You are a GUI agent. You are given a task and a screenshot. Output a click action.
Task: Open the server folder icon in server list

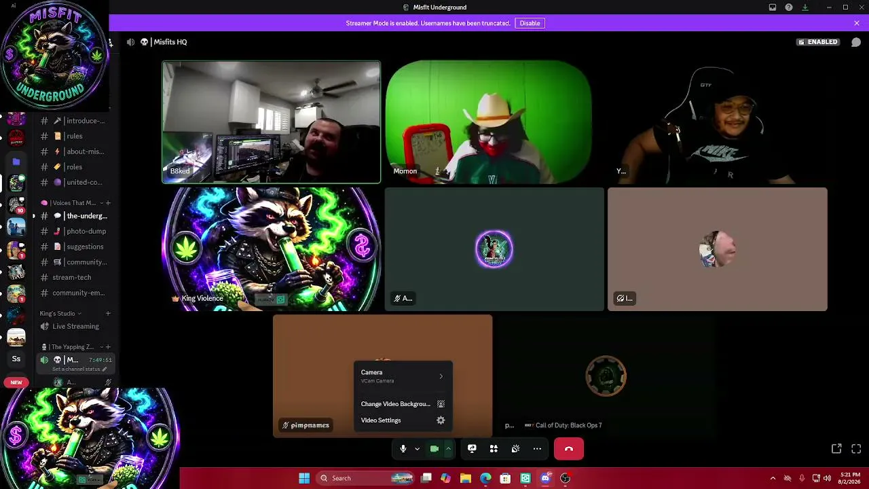[16, 162]
